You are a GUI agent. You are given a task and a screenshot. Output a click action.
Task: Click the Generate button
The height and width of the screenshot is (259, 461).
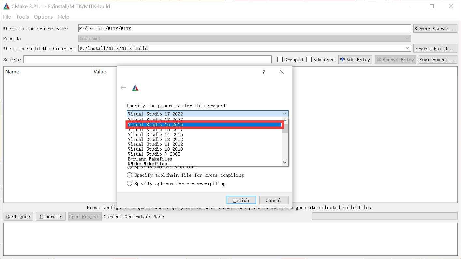pos(50,217)
